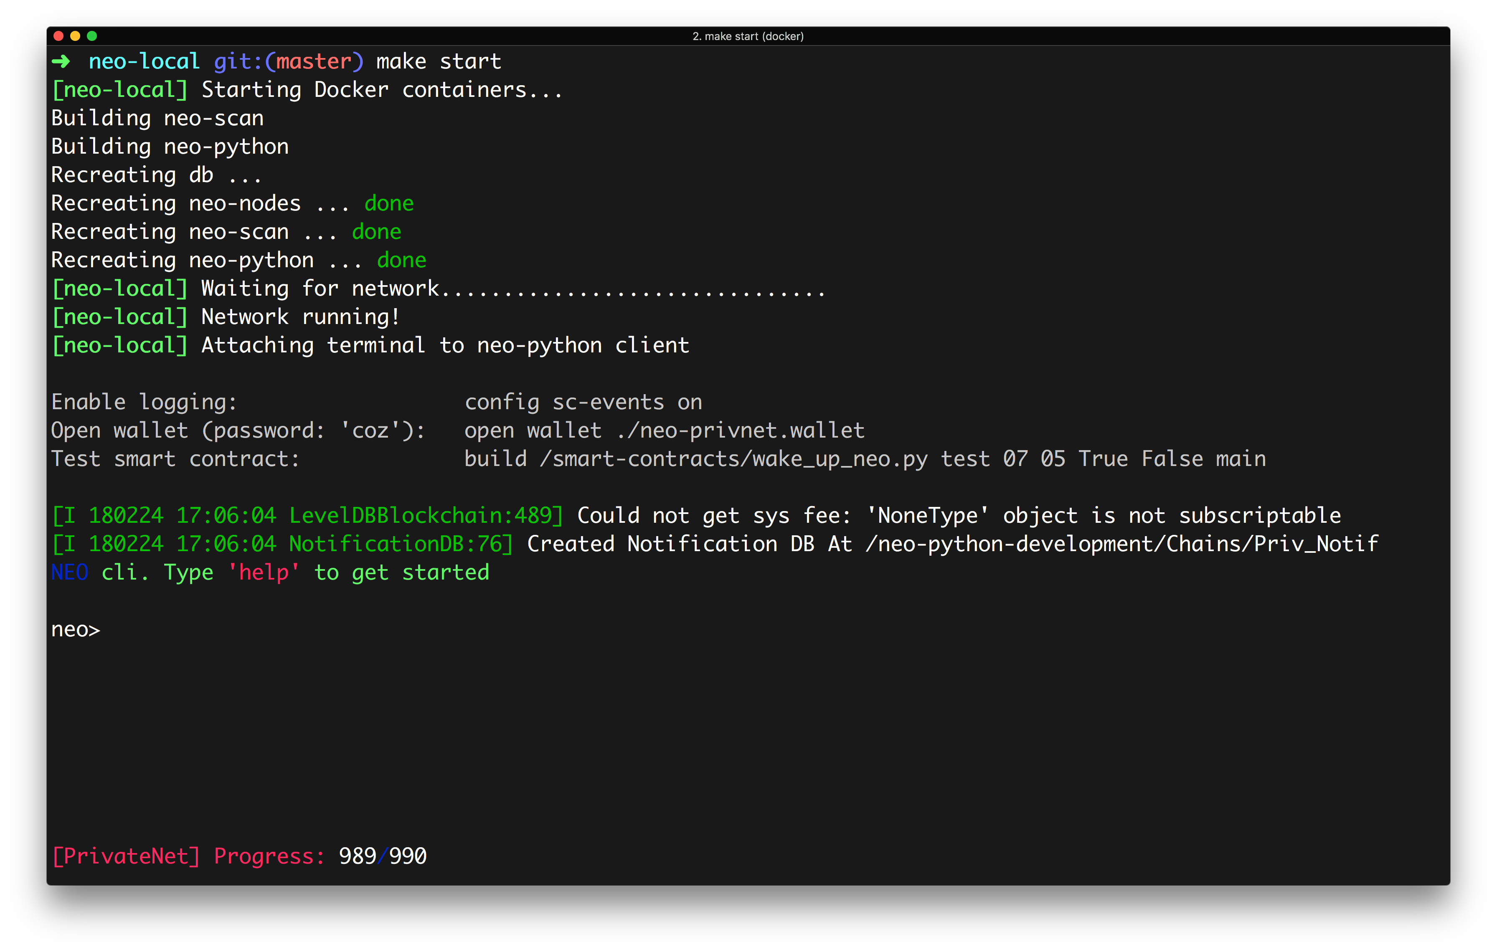Click the NotificationDB:76 log tag
The width and height of the screenshot is (1497, 952).
pos(395,544)
